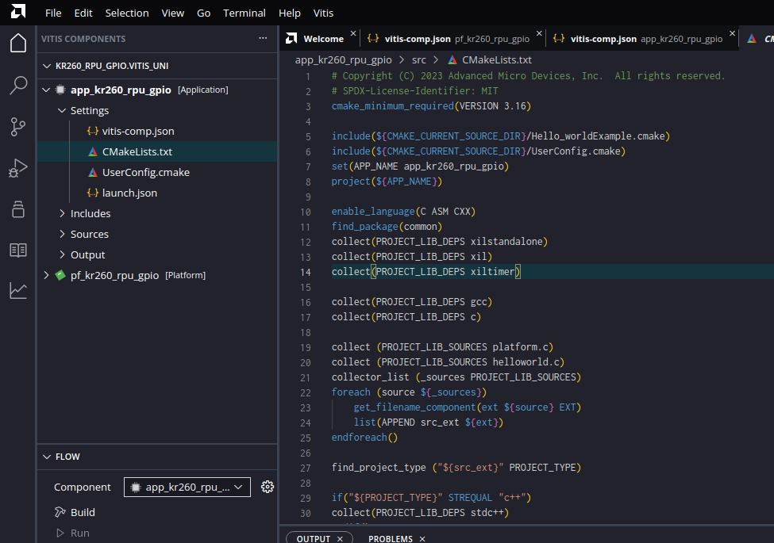Open vitis-comp.json in the Settings tree

point(137,131)
